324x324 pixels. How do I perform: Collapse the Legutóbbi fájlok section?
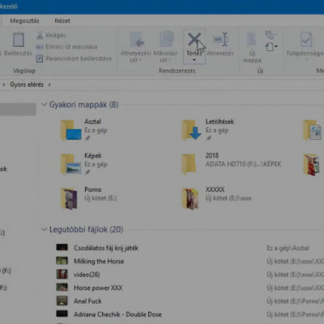(44, 229)
